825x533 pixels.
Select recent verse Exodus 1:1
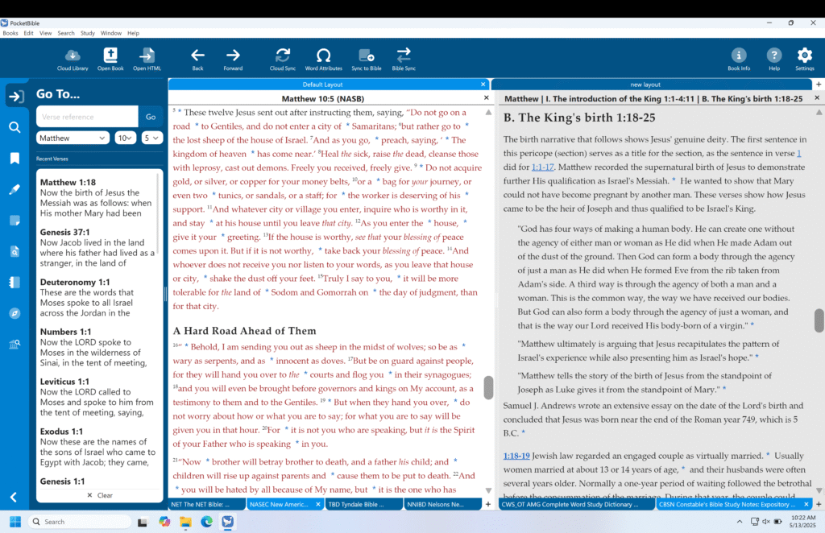(x=97, y=447)
